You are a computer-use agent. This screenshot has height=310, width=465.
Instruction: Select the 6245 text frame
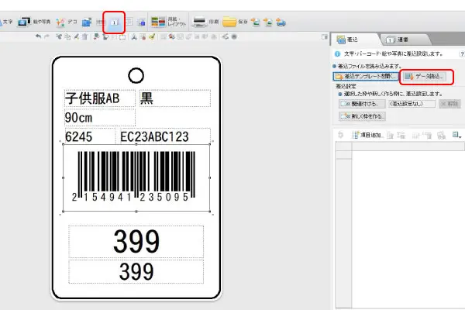tap(90, 136)
